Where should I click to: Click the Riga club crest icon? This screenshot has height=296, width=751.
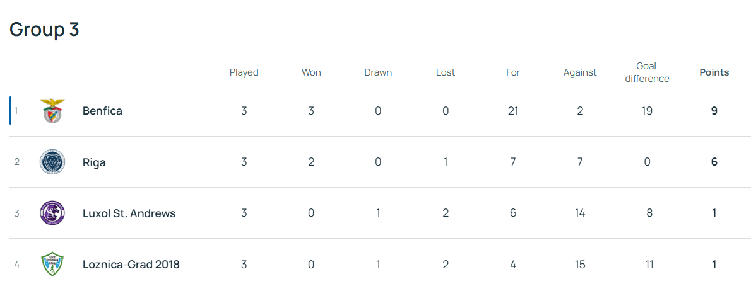tap(52, 162)
